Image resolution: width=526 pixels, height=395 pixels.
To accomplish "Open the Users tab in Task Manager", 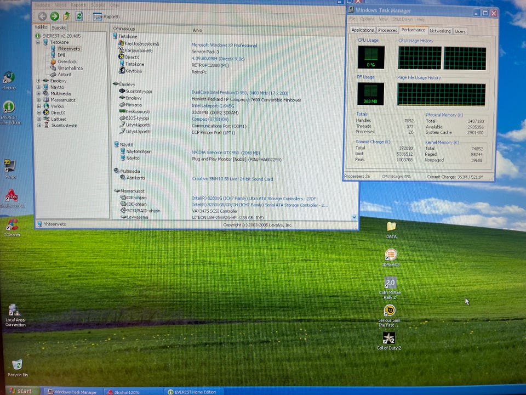I will [x=460, y=31].
